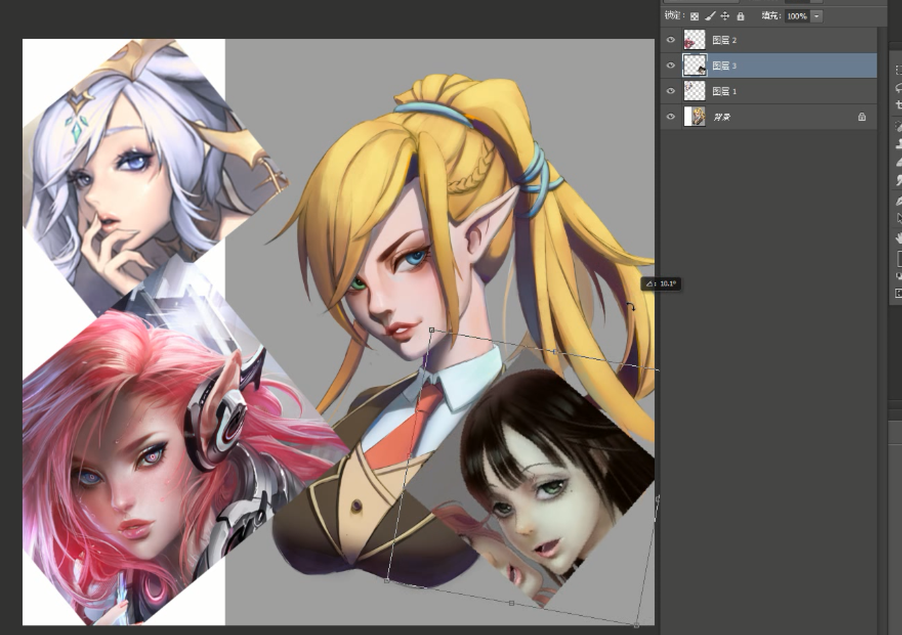Viewport: 902px width, 635px height.
Task: Toggle lock all padlock icon
Action: tap(740, 16)
